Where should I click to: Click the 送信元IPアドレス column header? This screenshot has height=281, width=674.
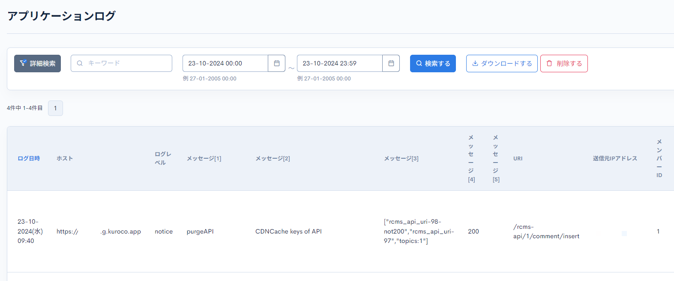click(615, 158)
